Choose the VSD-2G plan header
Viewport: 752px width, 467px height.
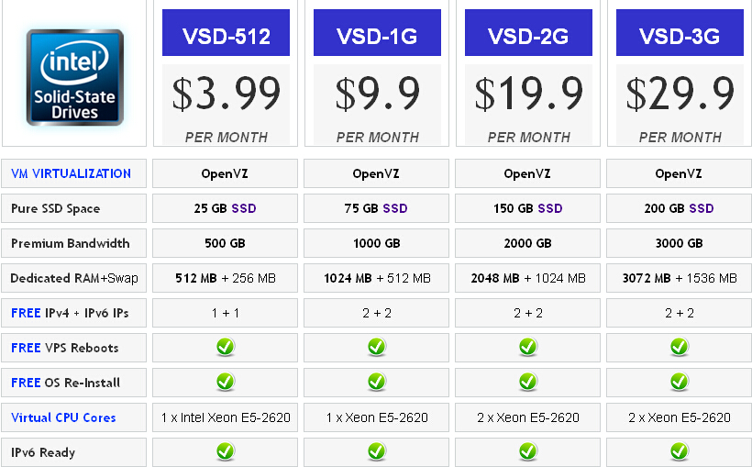coord(528,33)
